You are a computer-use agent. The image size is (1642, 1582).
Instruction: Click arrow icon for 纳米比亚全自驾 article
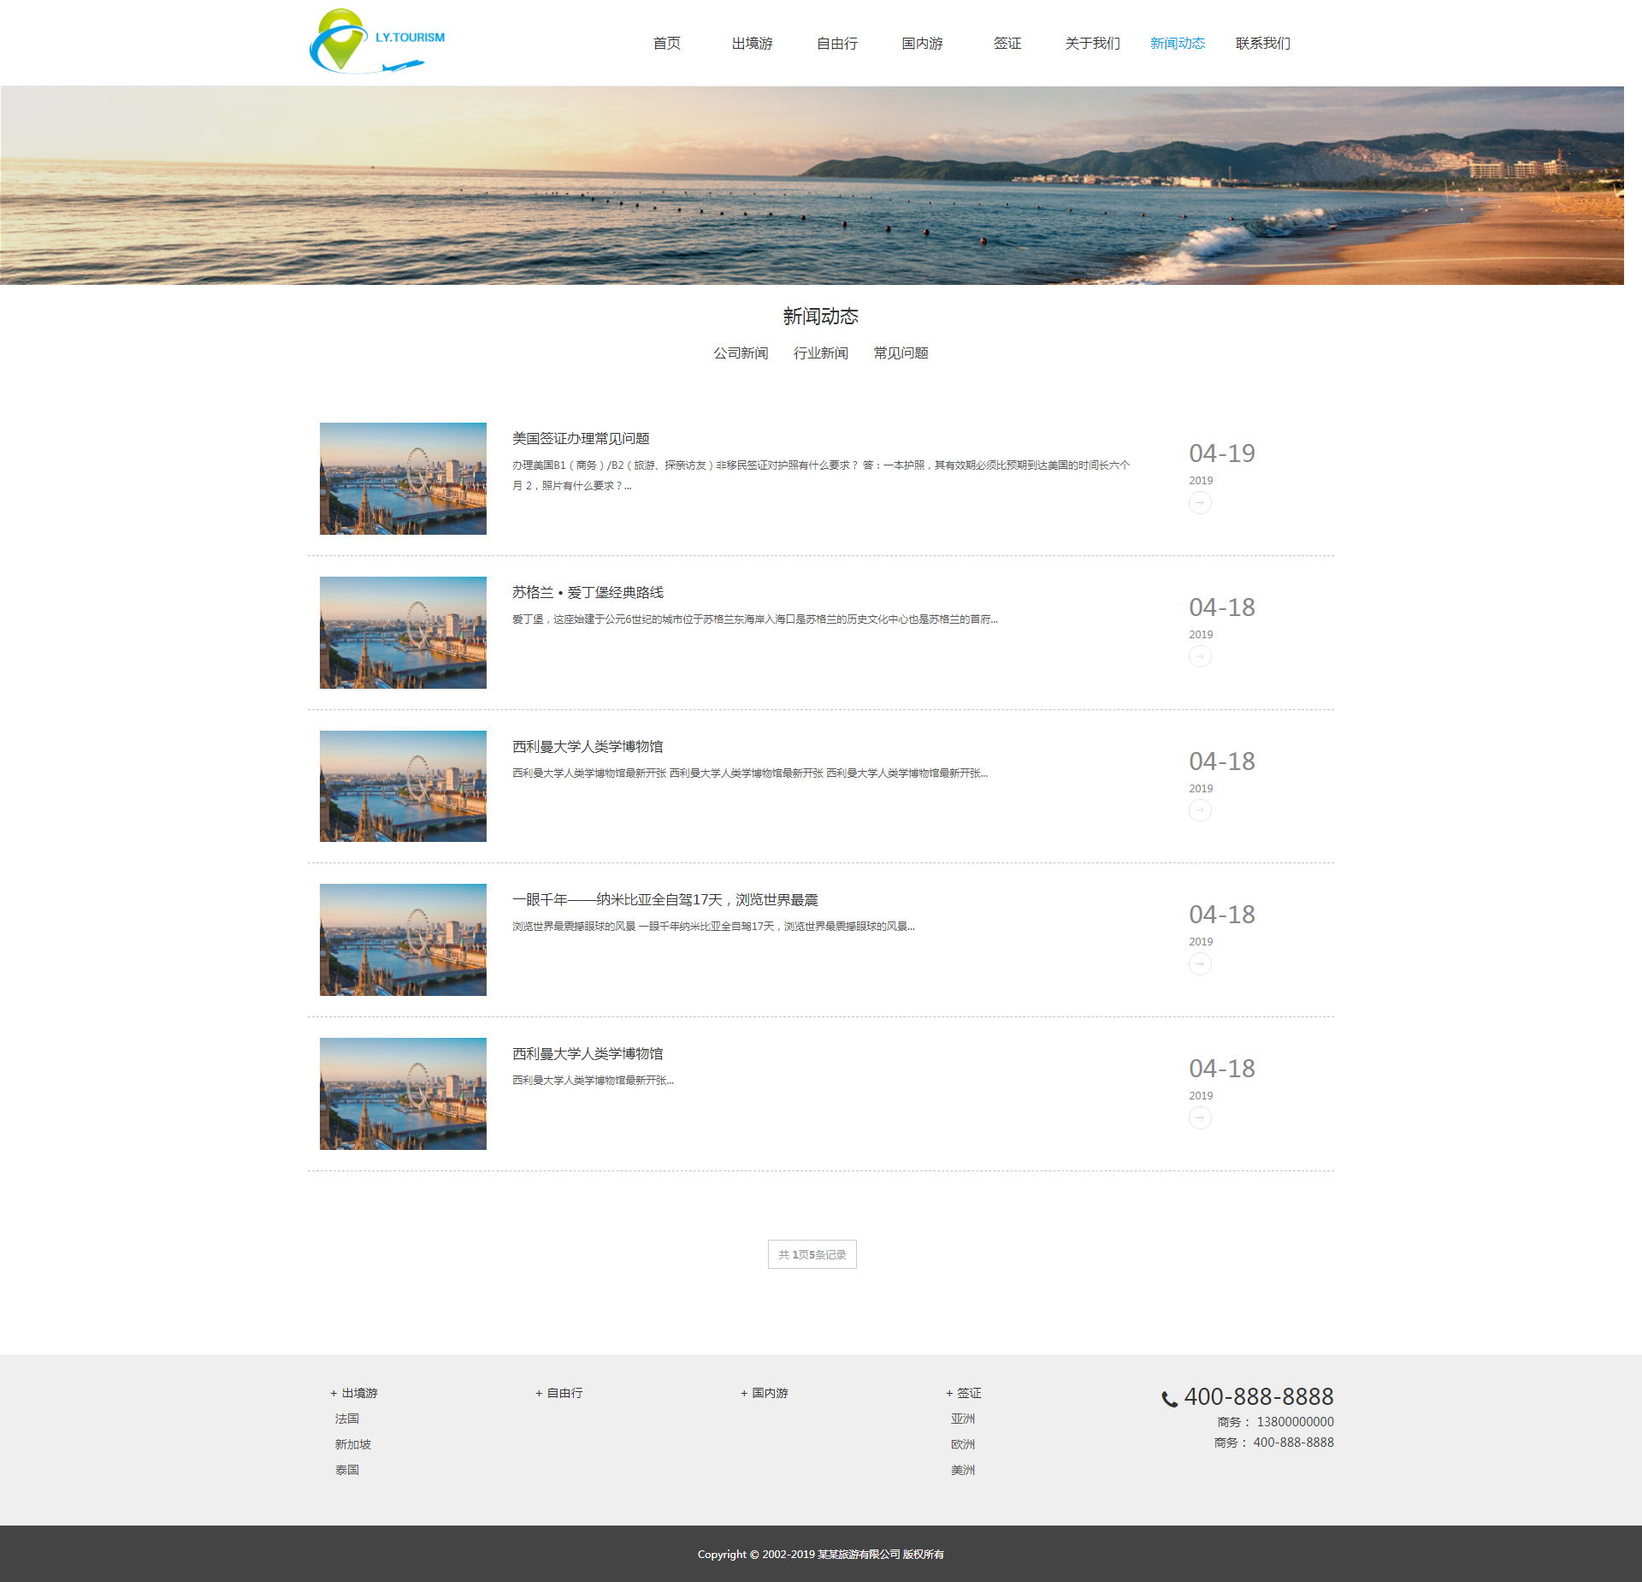(1200, 964)
